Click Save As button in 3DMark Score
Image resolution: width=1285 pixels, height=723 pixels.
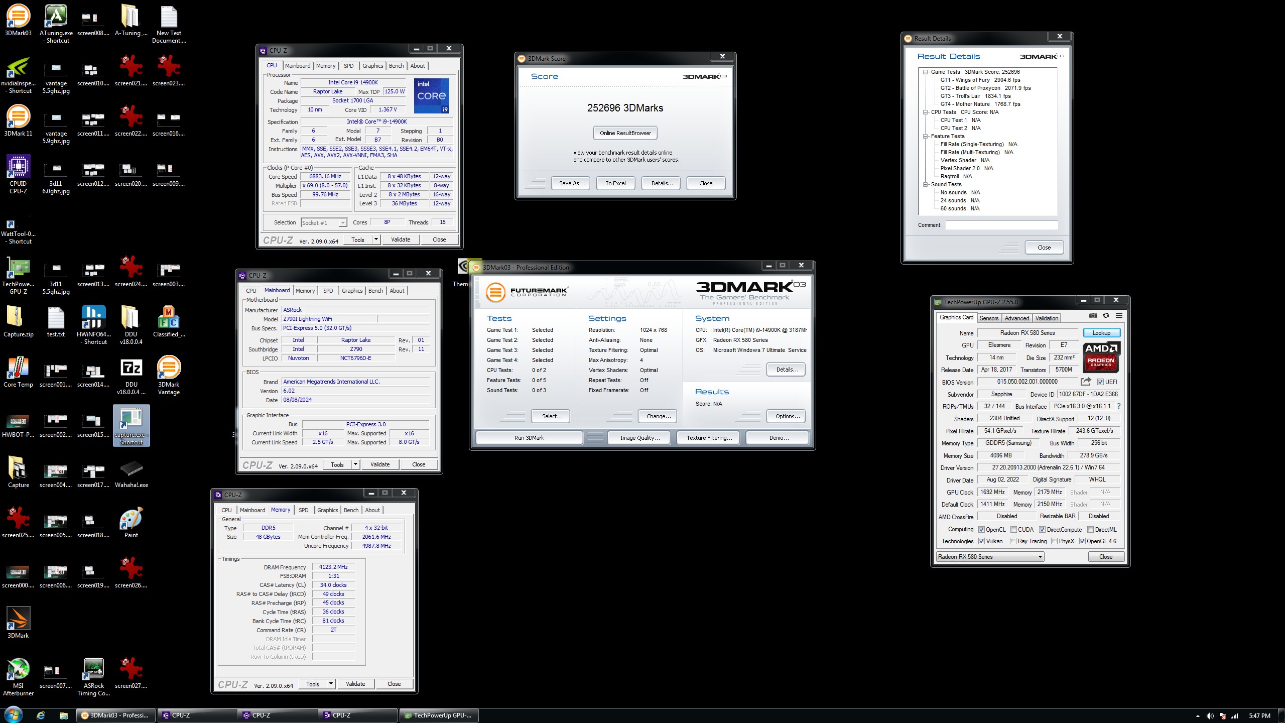[572, 183]
